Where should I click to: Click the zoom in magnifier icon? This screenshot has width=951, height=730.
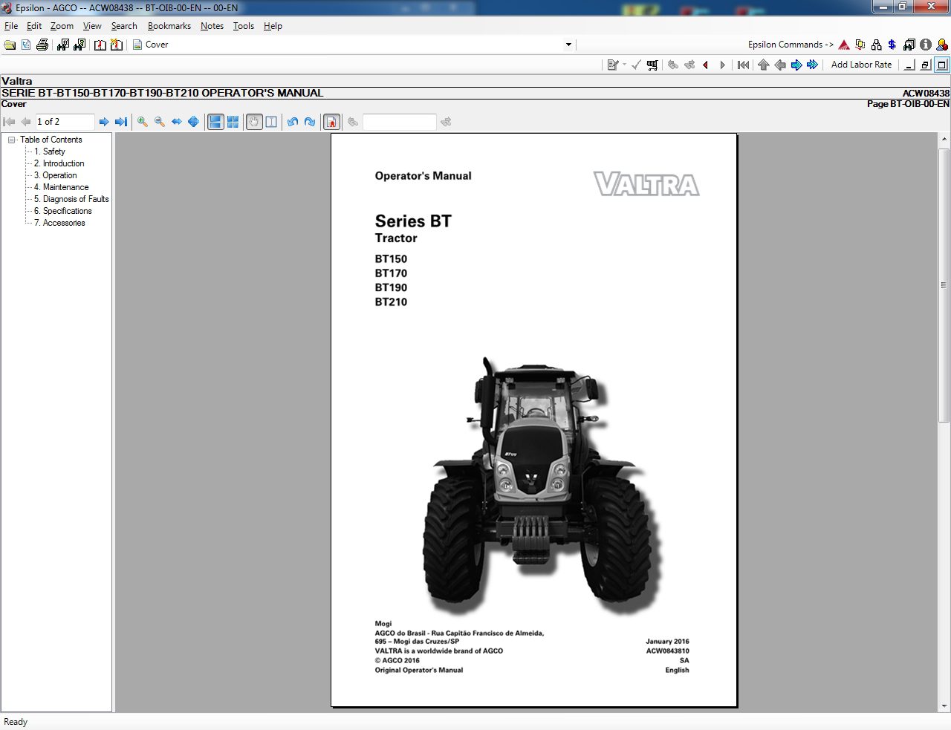pos(143,122)
